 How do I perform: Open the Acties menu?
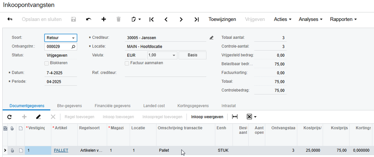283,19
